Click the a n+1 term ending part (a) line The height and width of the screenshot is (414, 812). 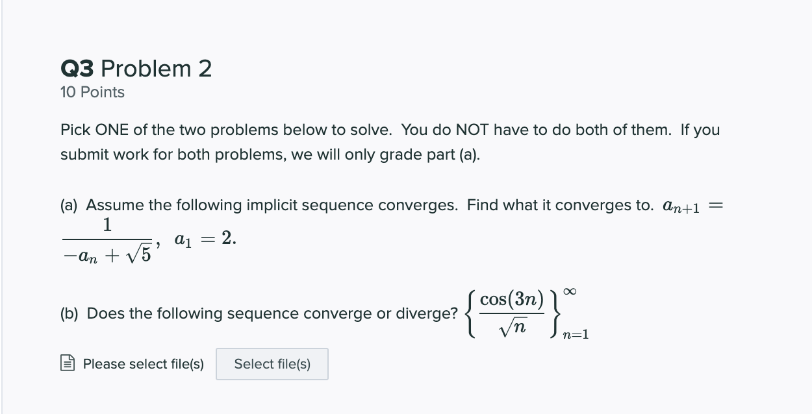pyautogui.click(x=682, y=207)
